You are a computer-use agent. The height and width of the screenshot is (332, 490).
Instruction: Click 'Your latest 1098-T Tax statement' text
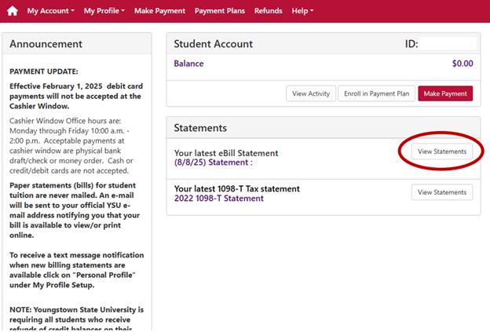pos(237,189)
